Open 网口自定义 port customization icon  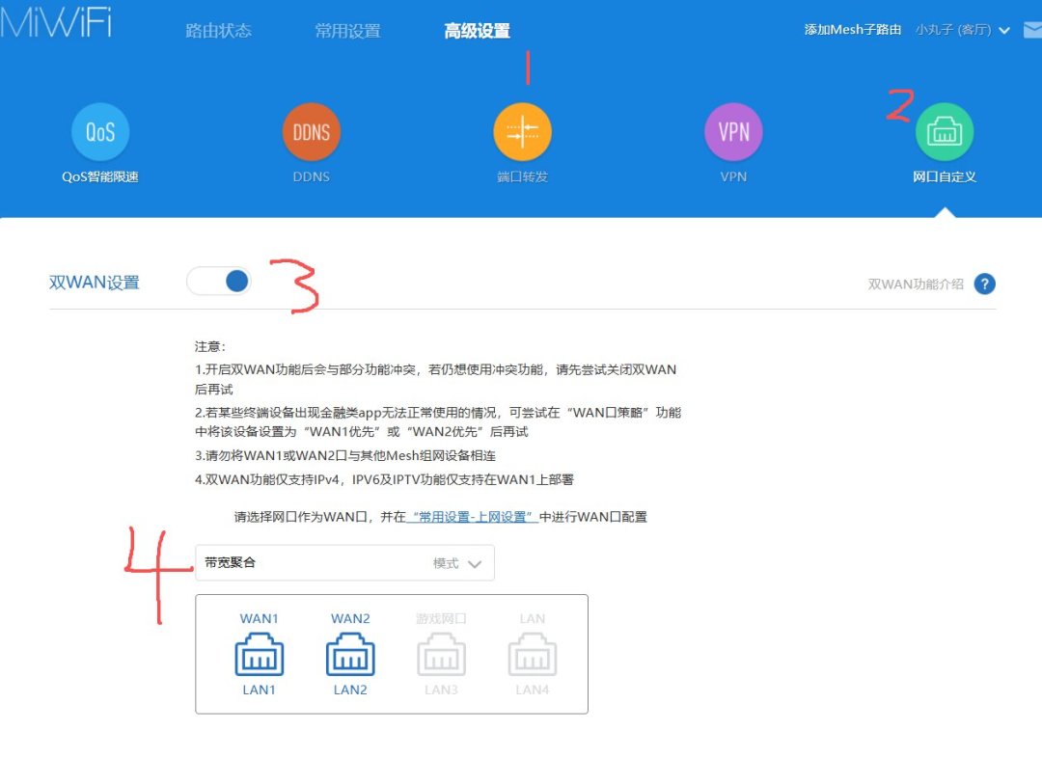click(945, 131)
